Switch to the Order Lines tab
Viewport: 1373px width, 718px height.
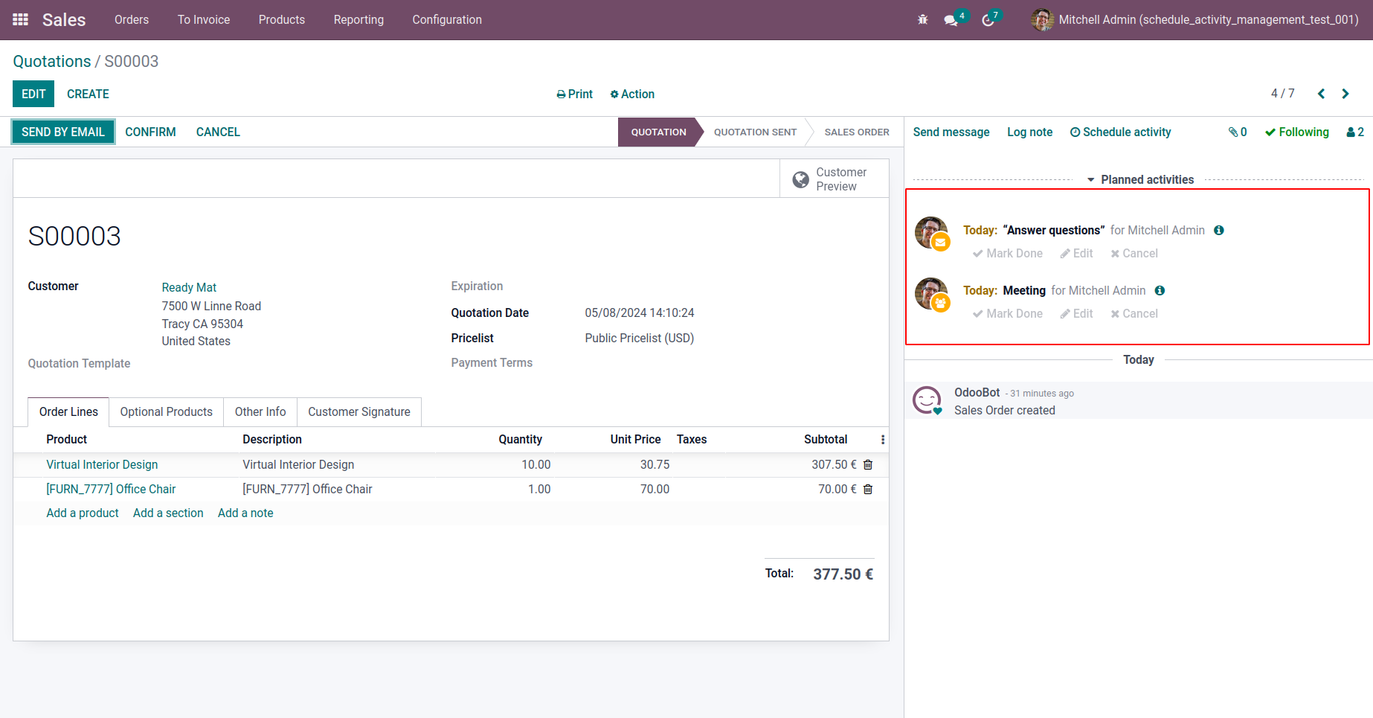[x=68, y=411]
